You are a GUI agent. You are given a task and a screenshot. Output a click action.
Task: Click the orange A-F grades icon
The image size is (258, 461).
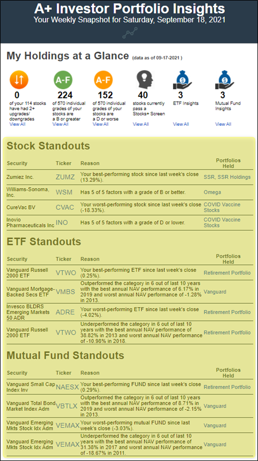point(103,80)
